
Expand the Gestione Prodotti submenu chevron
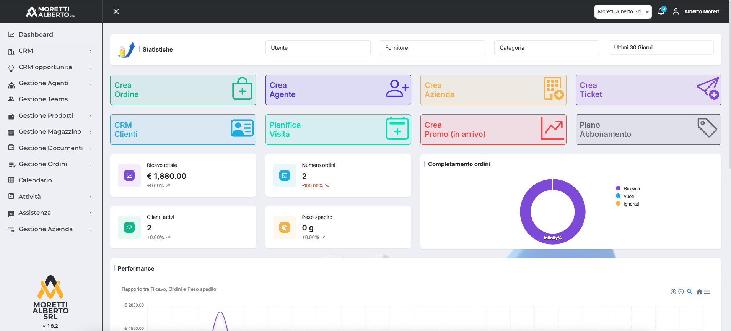(x=91, y=116)
